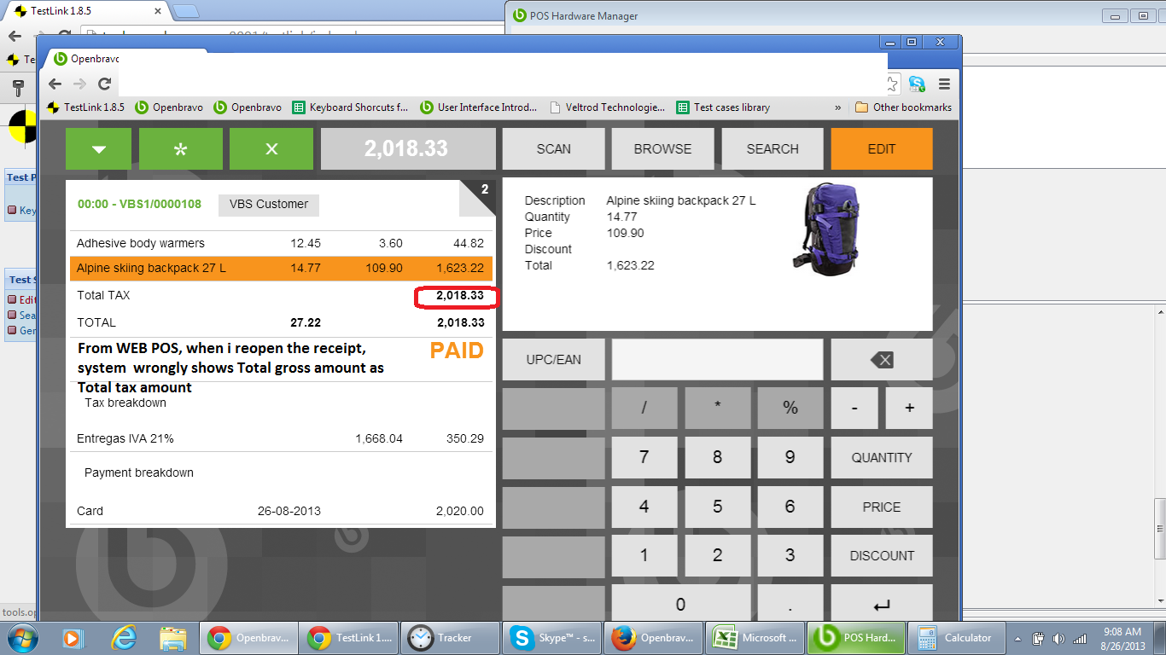Launch Windows Media Player from the taskbar
Screen dimensions: 1166x655
click(73, 637)
